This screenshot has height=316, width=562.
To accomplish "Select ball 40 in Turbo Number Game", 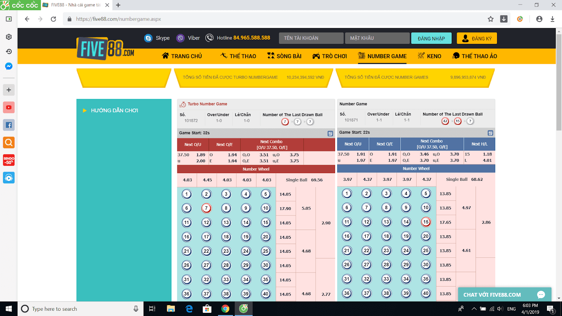I will [266, 294].
